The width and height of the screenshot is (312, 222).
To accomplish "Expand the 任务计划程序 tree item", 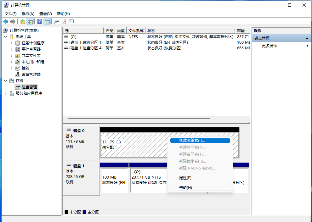I will (x=11, y=43).
